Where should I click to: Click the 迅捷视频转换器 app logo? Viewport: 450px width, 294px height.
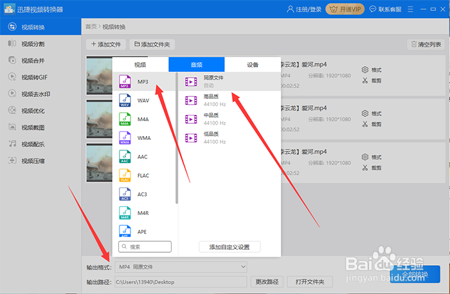click(x=9, y=9)
